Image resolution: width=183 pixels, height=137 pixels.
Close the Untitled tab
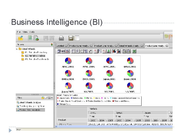(66, 46)
